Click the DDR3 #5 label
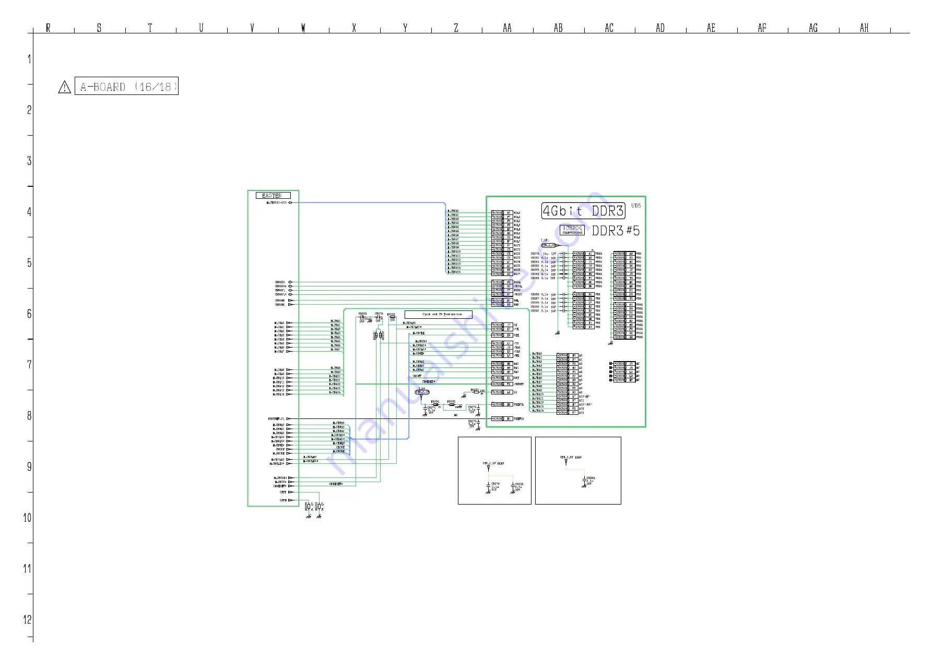The width and height of the screenshot is (933, 659). [616, 231]
